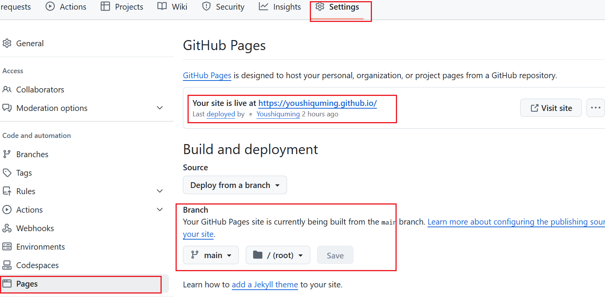Screen dimensions: 605x297
Task: Click the Collaborators people icon
Action: click(x=7, y=89)
